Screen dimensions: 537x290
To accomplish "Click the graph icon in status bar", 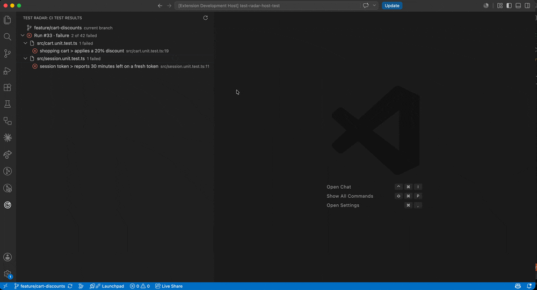I will pos(81,286).
